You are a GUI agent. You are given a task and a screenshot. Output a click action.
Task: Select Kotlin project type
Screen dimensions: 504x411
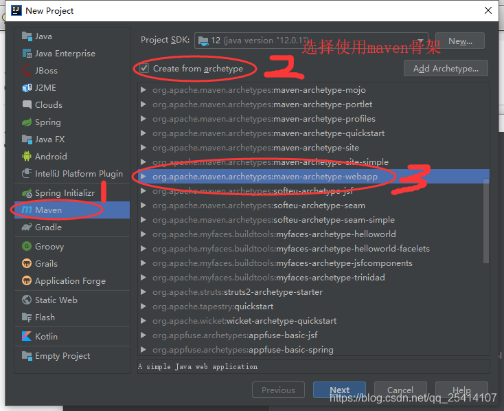[72, 336]
